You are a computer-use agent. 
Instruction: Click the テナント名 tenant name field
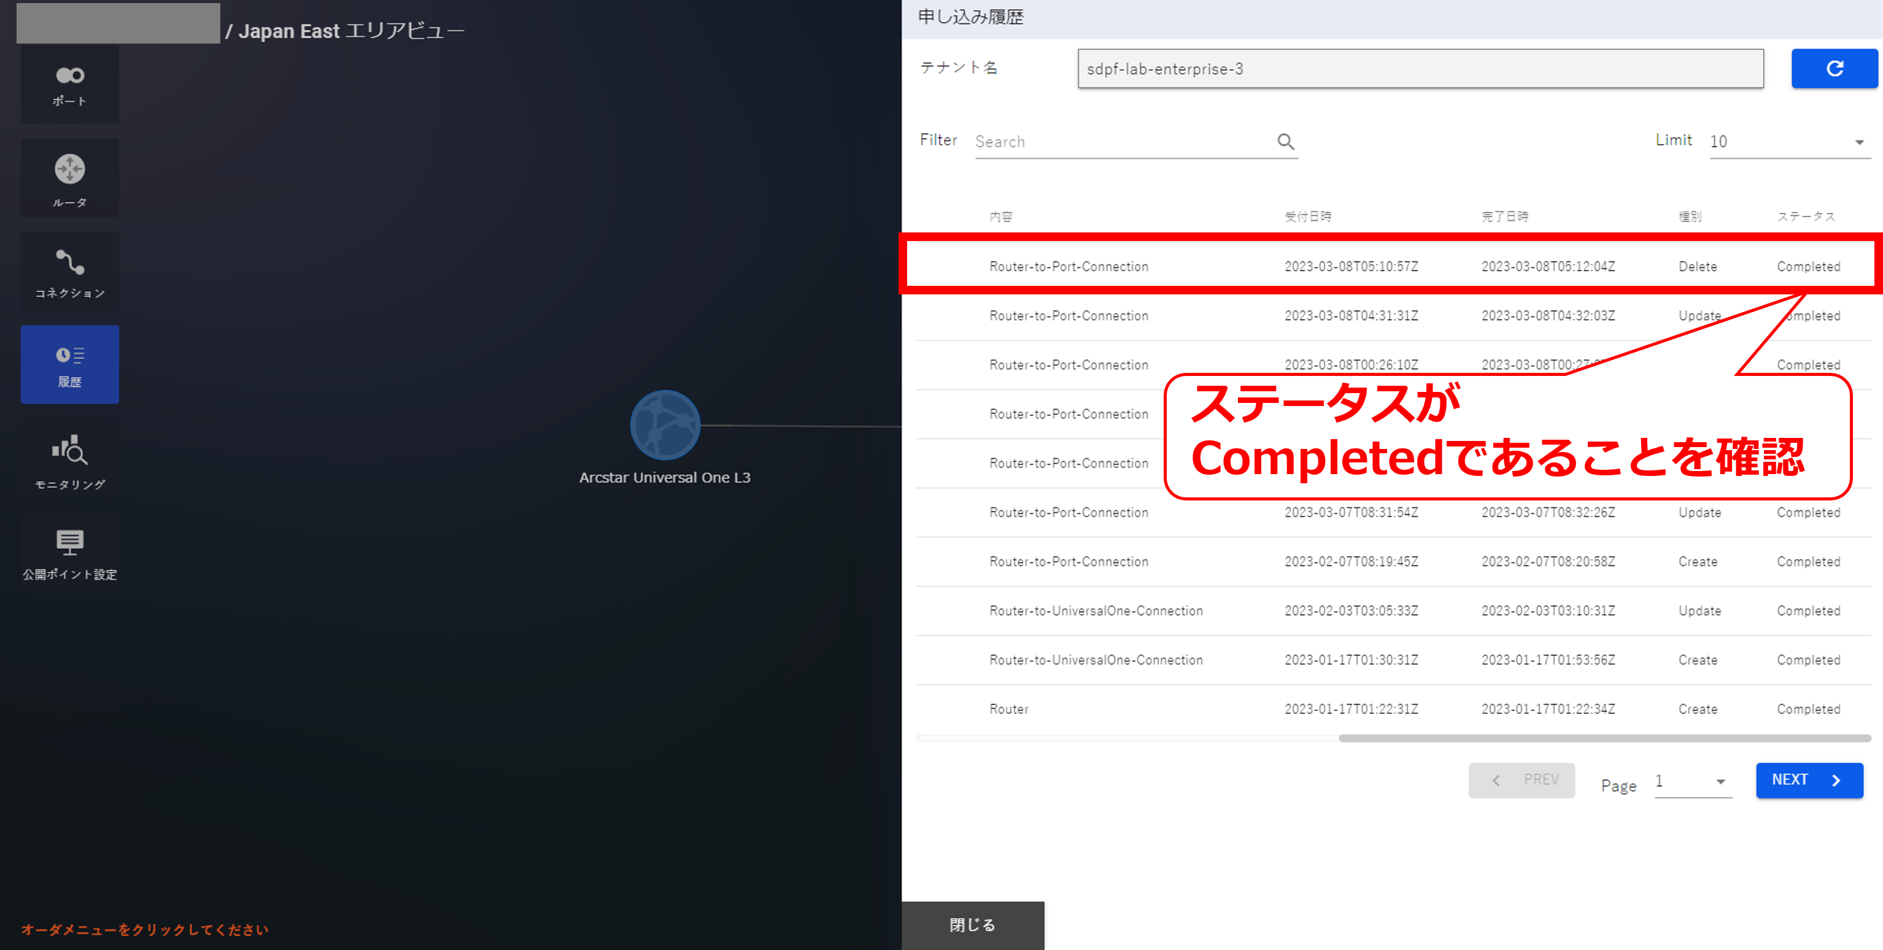(x=1420, y=69)
